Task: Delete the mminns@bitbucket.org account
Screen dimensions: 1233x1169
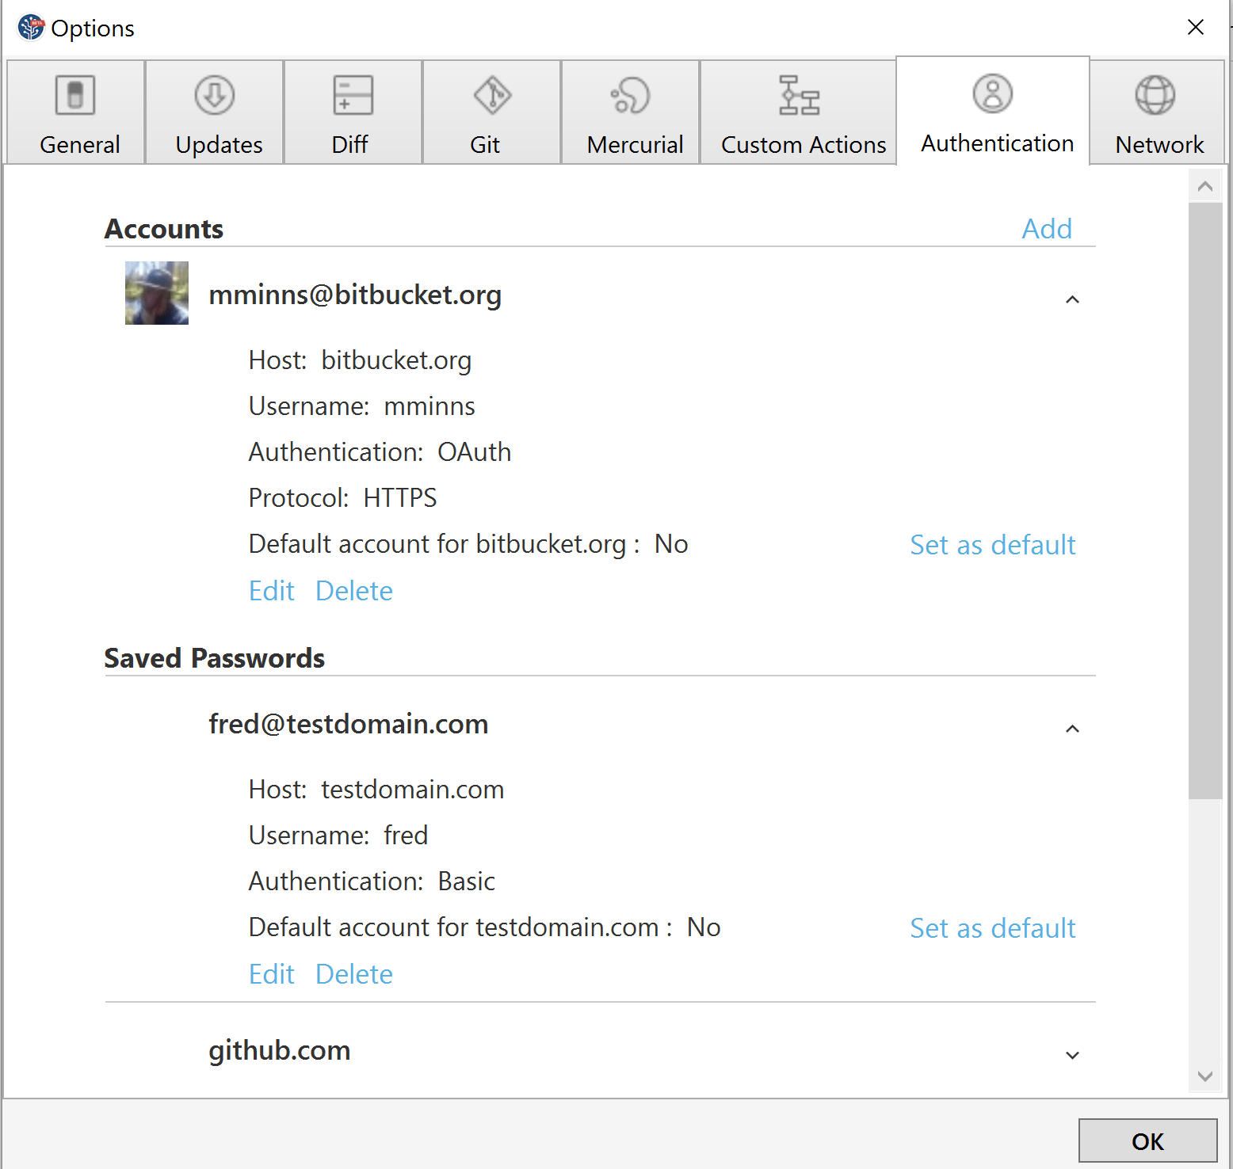Action: coord(353,590)
